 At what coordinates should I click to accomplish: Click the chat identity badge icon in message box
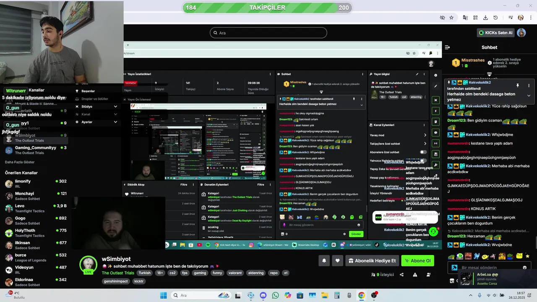tap(454, 268)
